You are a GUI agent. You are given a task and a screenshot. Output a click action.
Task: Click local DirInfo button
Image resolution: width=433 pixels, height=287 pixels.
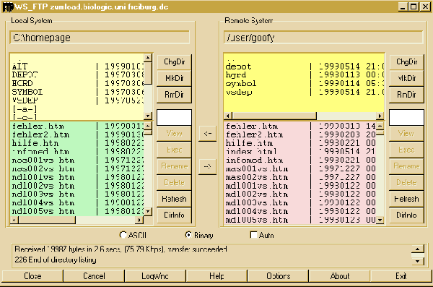coord(174,215)
